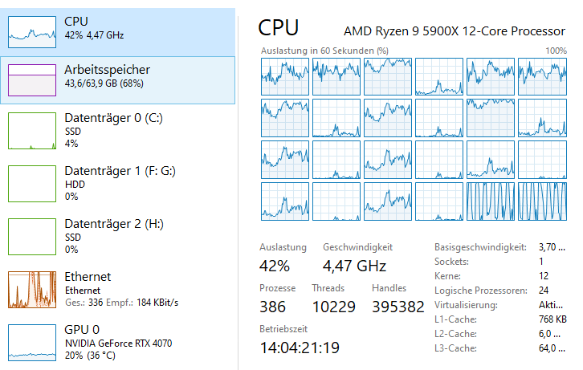Image resolution: width=583 pixels, height=370 pixels.
Task: Click the bottom-right logical processor graph
Action: pyautogui.click(x=542, y=201)
